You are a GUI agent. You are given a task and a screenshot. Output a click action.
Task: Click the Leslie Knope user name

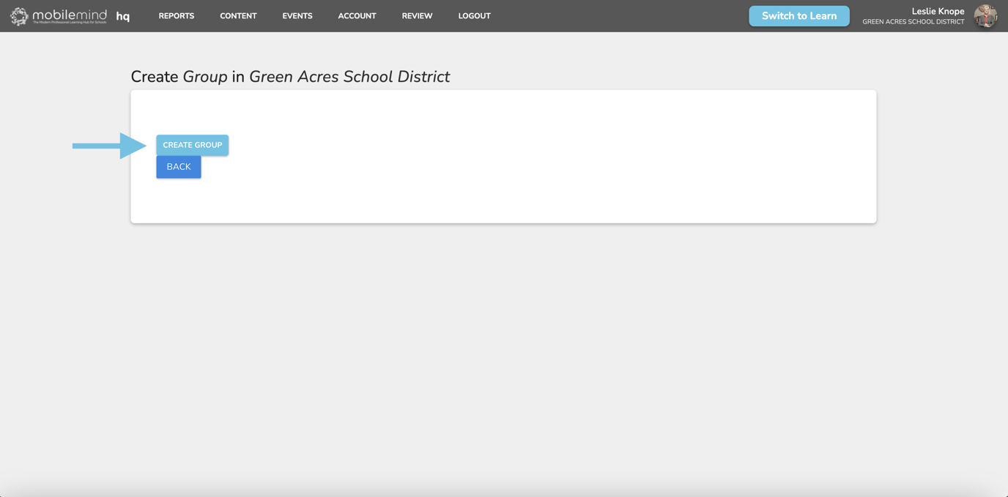tap(938, 11)
